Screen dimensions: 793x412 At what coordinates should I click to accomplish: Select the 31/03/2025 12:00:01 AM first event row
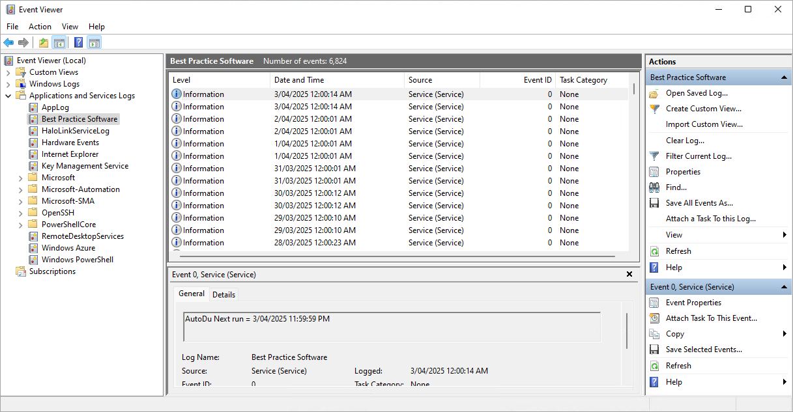399,169
